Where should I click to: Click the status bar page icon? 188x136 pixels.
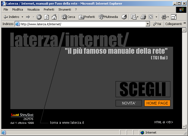click(x=4, y=132)
